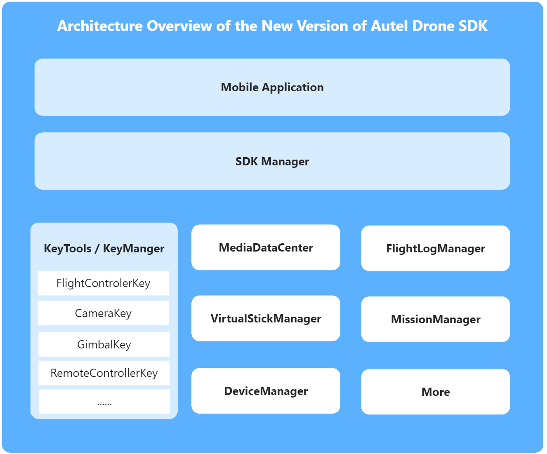This screenshot has width=547, height=454.
Task: Click the More box
Action: coord(436,392)
